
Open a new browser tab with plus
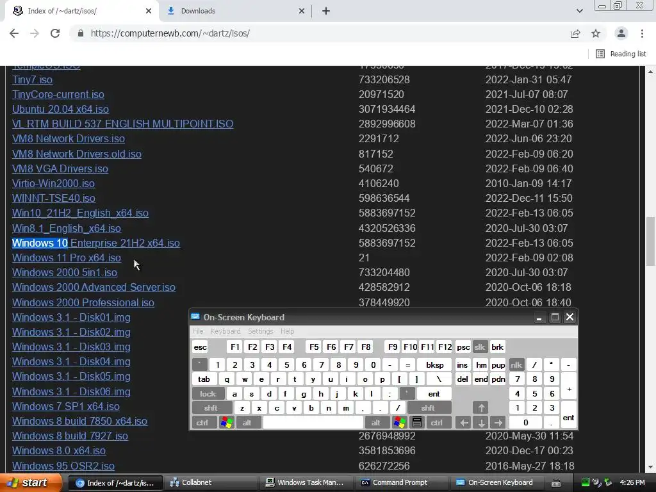pyautogui.click(x=326, y=11)
